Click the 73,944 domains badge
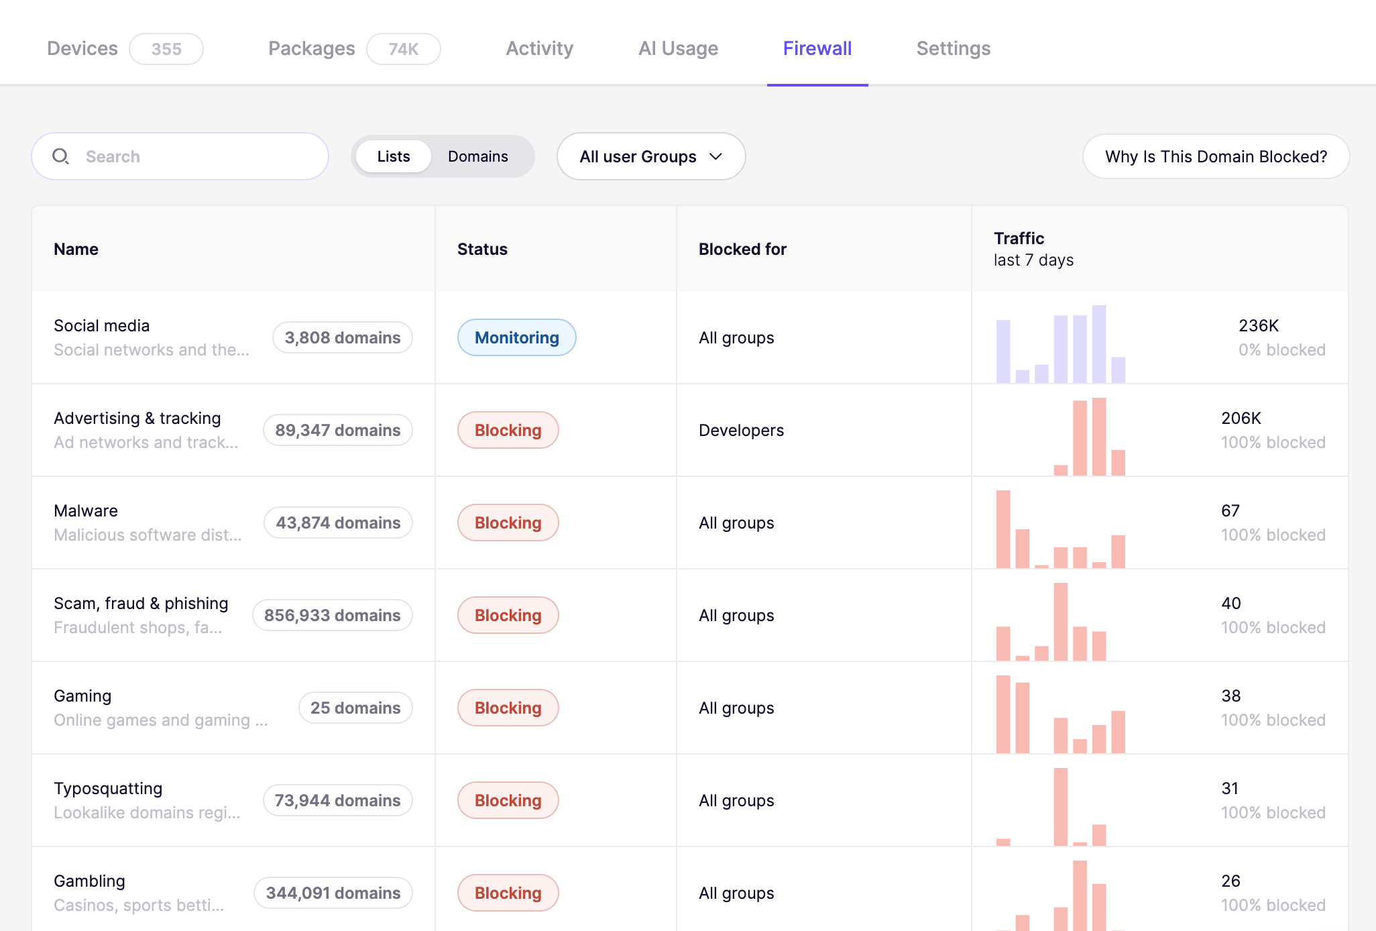This screenshot has height=931, width=1376. 338,800
